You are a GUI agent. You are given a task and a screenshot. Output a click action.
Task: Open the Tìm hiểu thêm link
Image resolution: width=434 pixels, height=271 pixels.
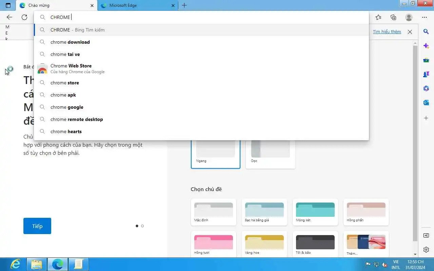click(387, 32)
